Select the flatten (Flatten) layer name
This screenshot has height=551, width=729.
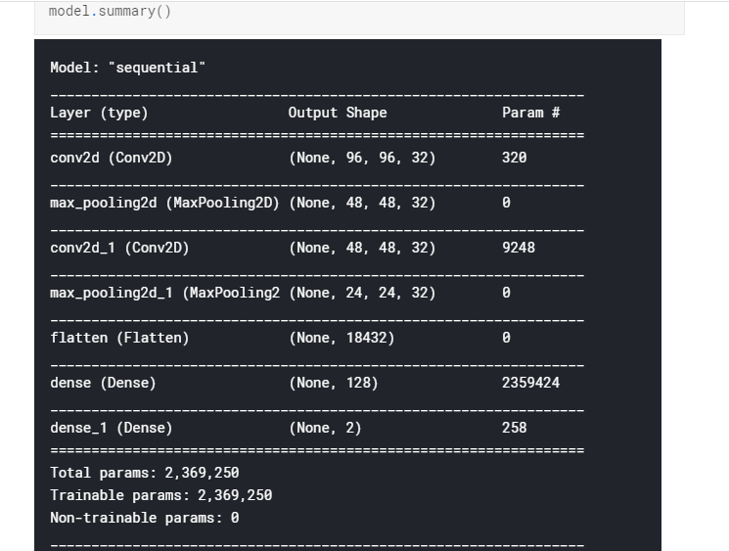[119, 338]
